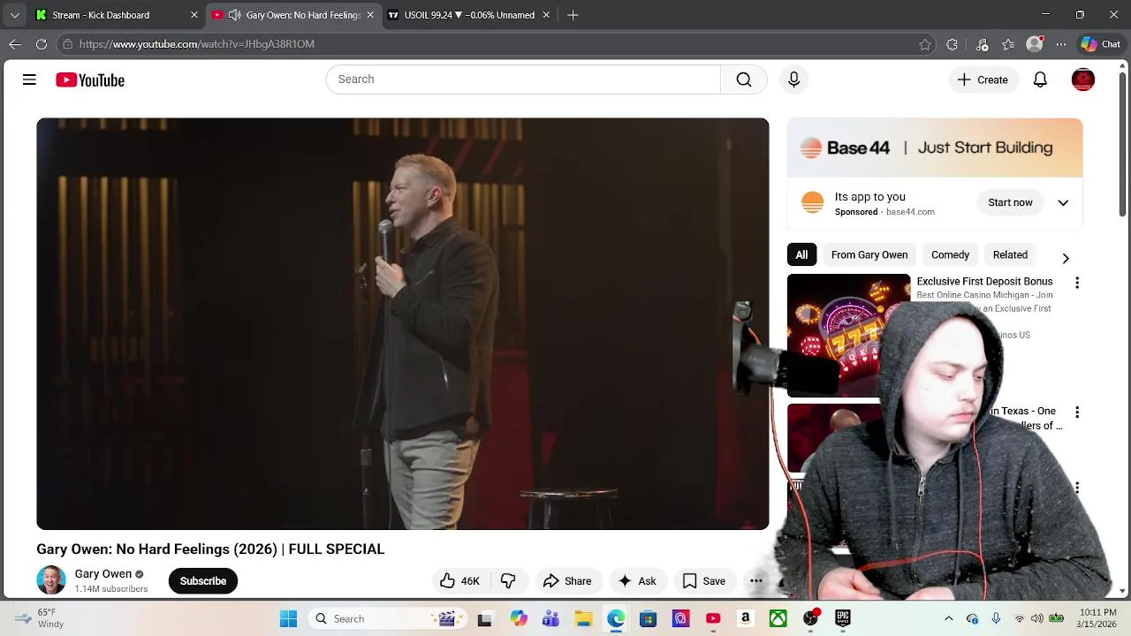Open the Gary Owen channel name link

[103, 573]
